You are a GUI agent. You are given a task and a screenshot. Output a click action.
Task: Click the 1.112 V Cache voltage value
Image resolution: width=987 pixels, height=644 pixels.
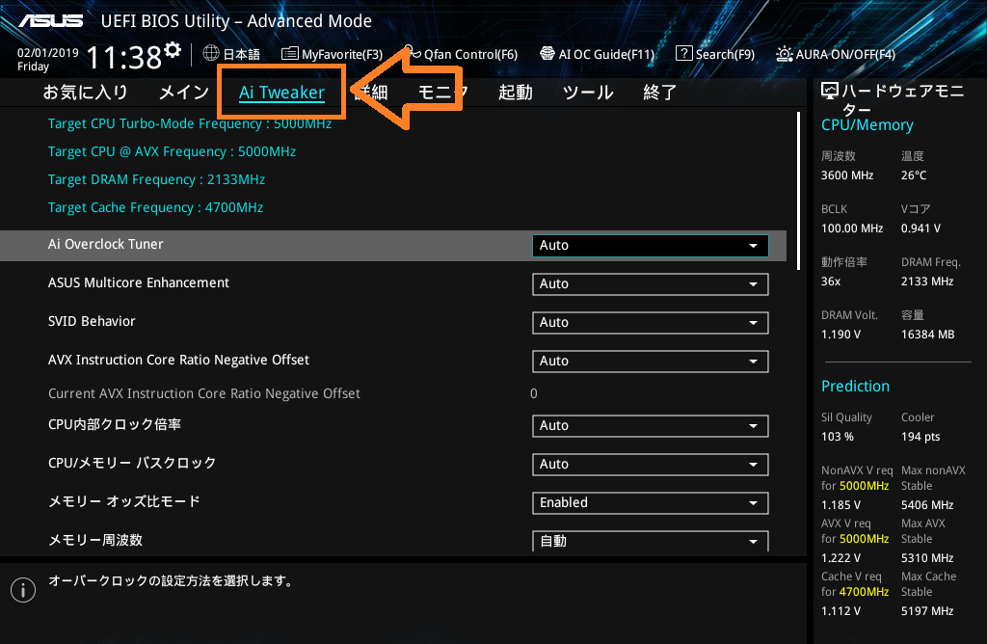[840, 610]
